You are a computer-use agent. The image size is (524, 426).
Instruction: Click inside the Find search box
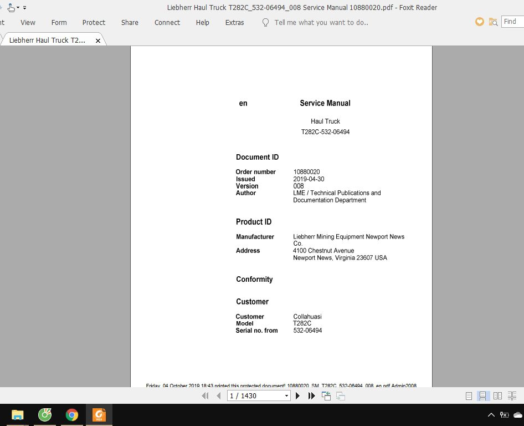[x=512, y=22]
